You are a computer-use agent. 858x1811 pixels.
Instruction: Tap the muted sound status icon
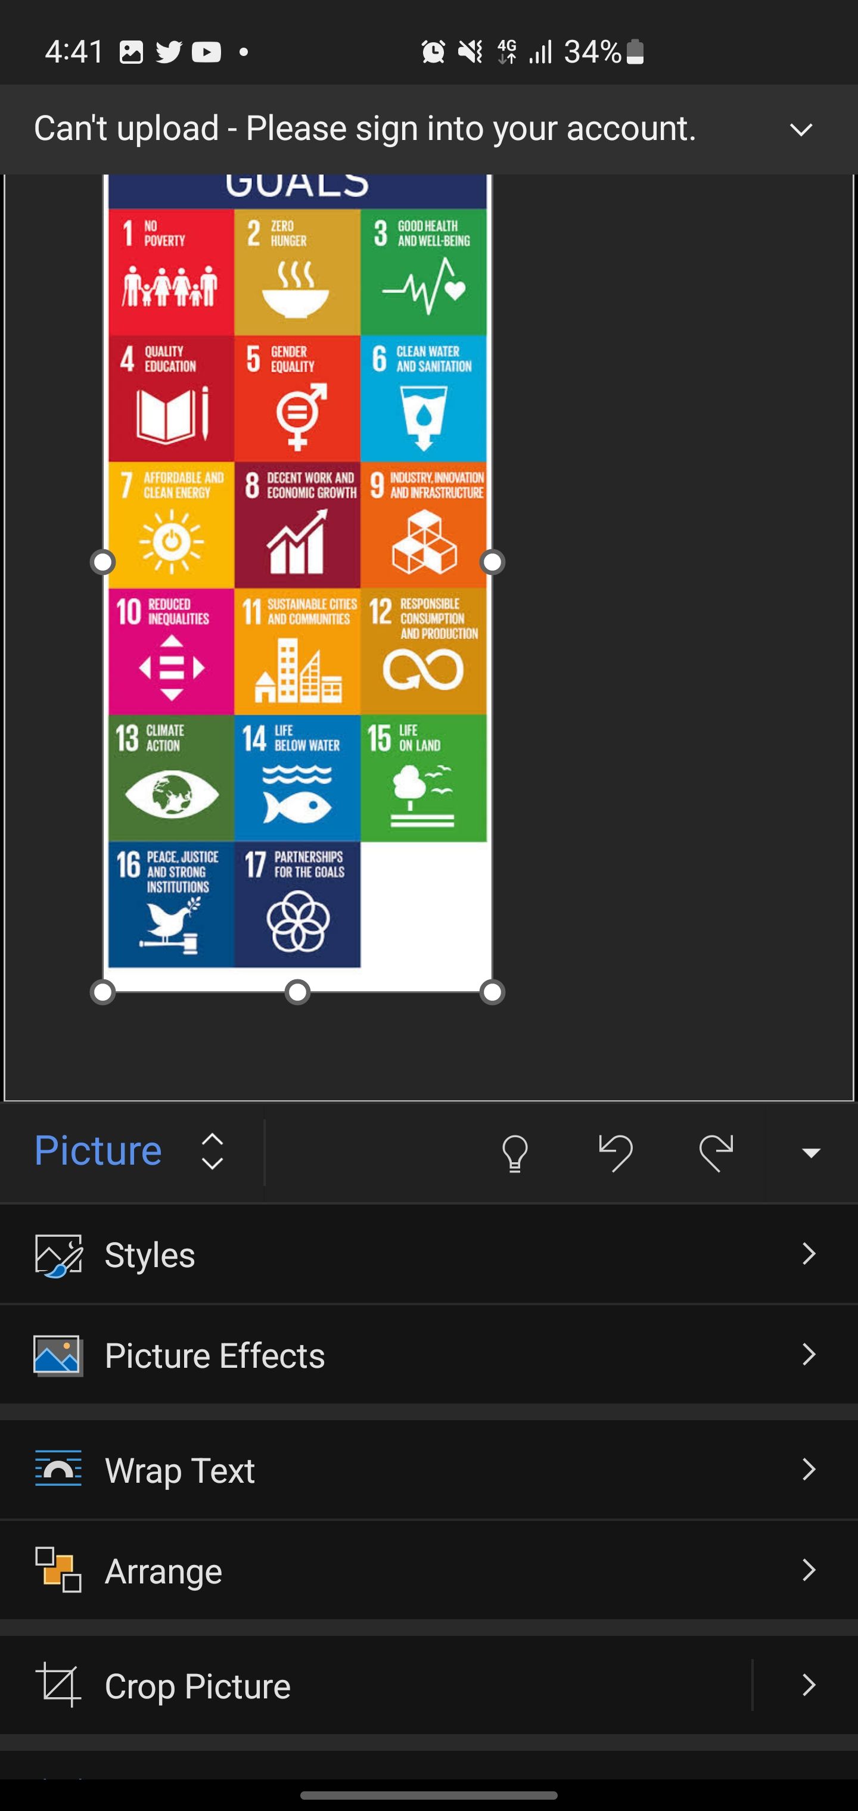[470, 51]
